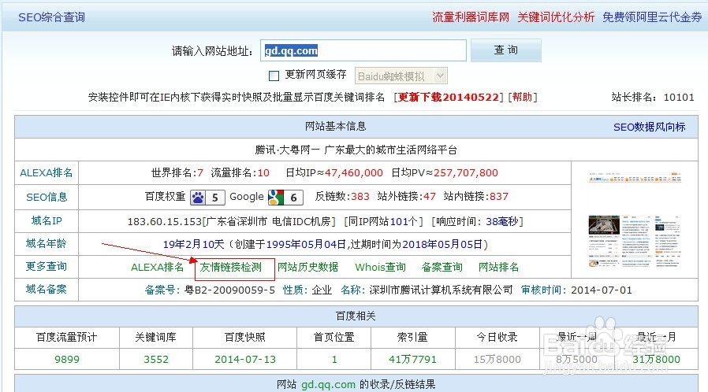This screenshot has height=392, width=708.
Task: Open the 流量利器词库网 link
Action: click(x=471, y=17)
